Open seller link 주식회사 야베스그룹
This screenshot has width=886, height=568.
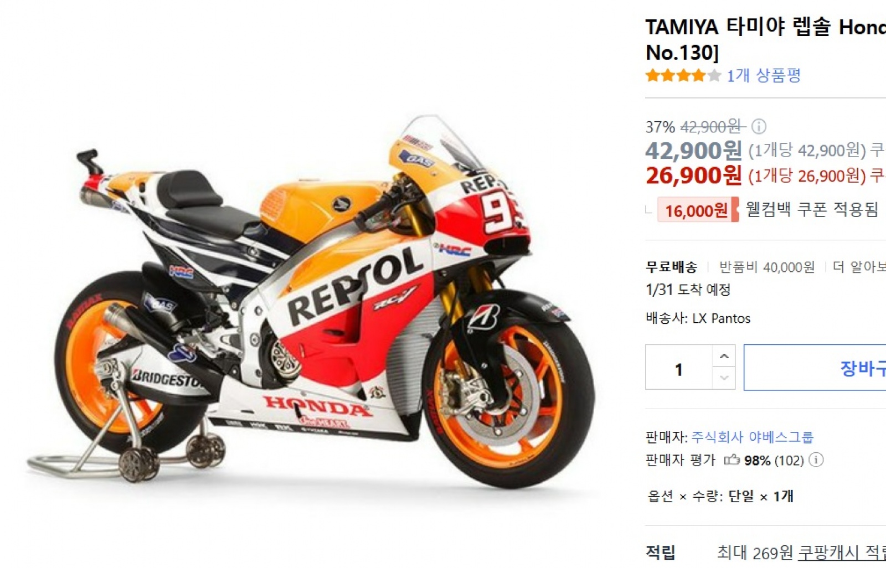point(752,437)
